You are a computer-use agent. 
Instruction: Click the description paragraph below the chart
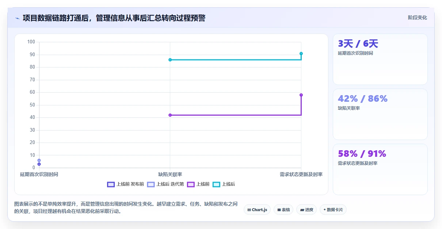click(x=126, y=207)
